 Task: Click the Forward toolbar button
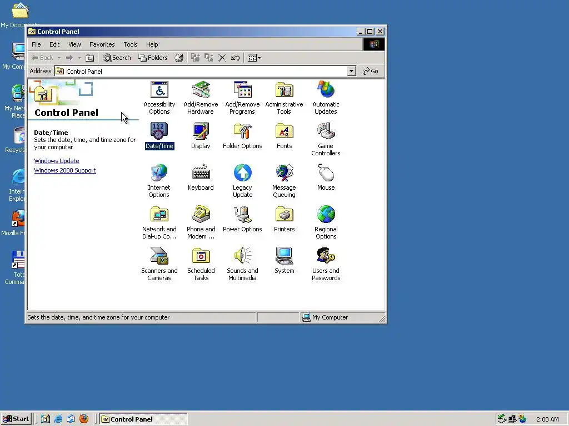[69, 58]
